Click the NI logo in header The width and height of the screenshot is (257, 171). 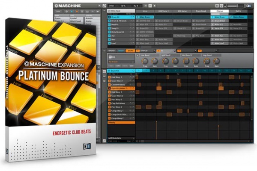(x=248, y=6)
